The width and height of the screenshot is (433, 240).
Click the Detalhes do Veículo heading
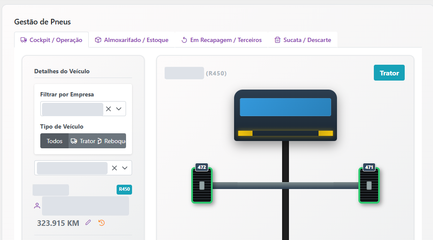[62, 71]
